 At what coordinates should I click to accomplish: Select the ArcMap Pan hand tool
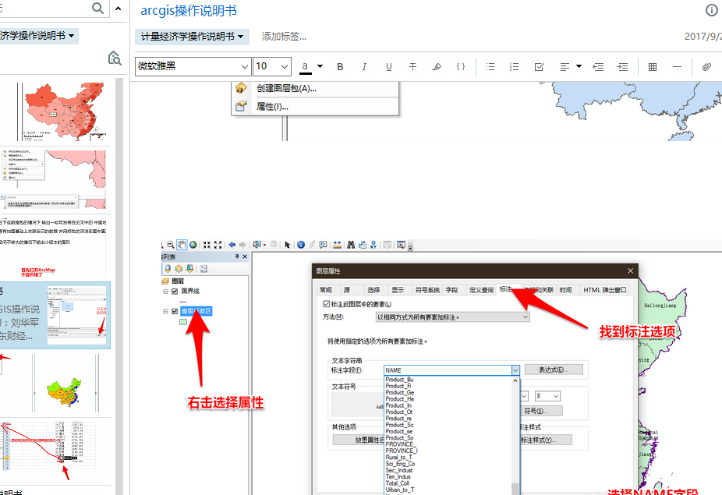pos(182,245)
